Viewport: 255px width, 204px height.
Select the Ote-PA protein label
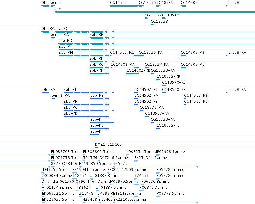coord(49,90)
